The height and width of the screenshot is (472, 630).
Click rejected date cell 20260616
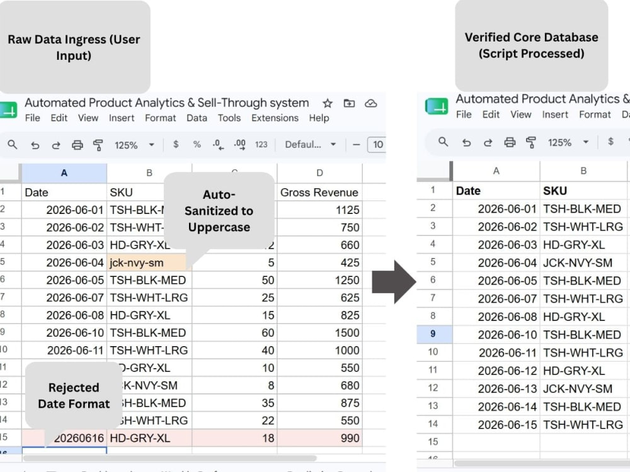(x=64, y=438)
